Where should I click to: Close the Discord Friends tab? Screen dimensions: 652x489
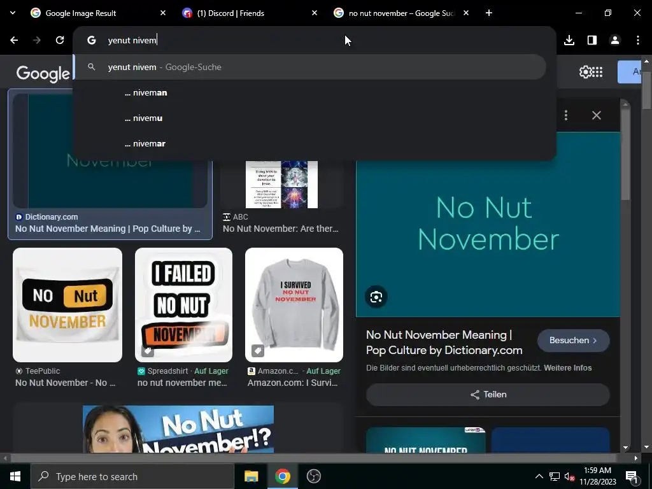click(x=315, y=13)
